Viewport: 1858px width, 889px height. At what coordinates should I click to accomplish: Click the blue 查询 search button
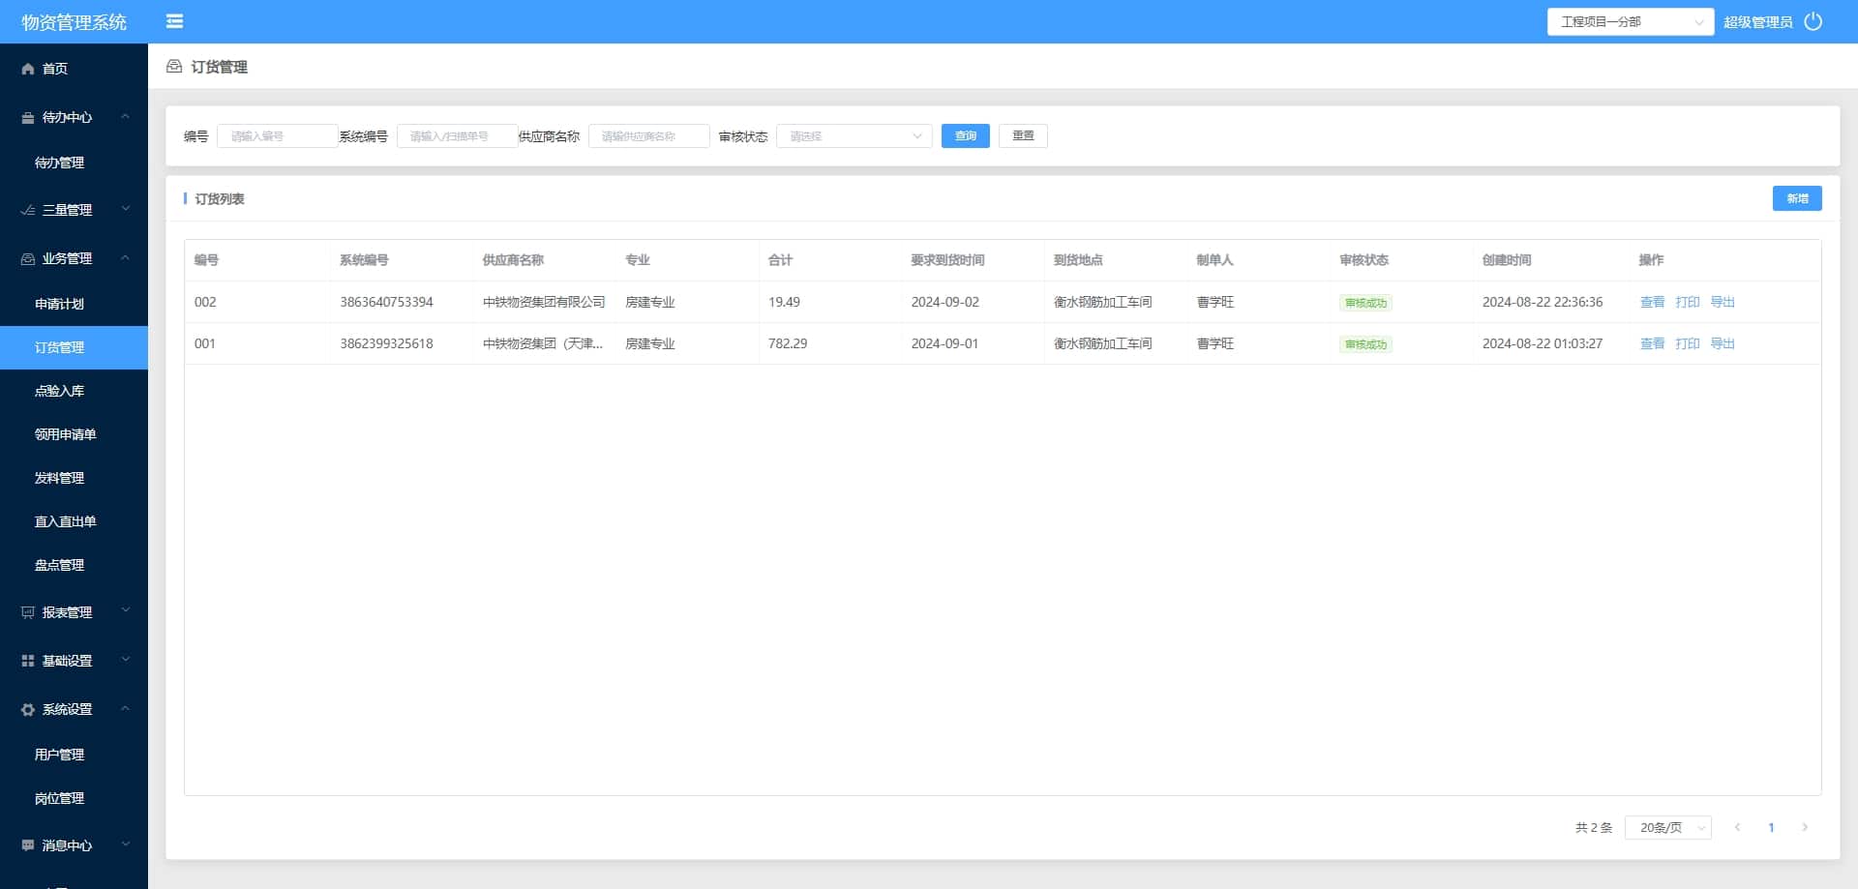[x=965, y=136]
